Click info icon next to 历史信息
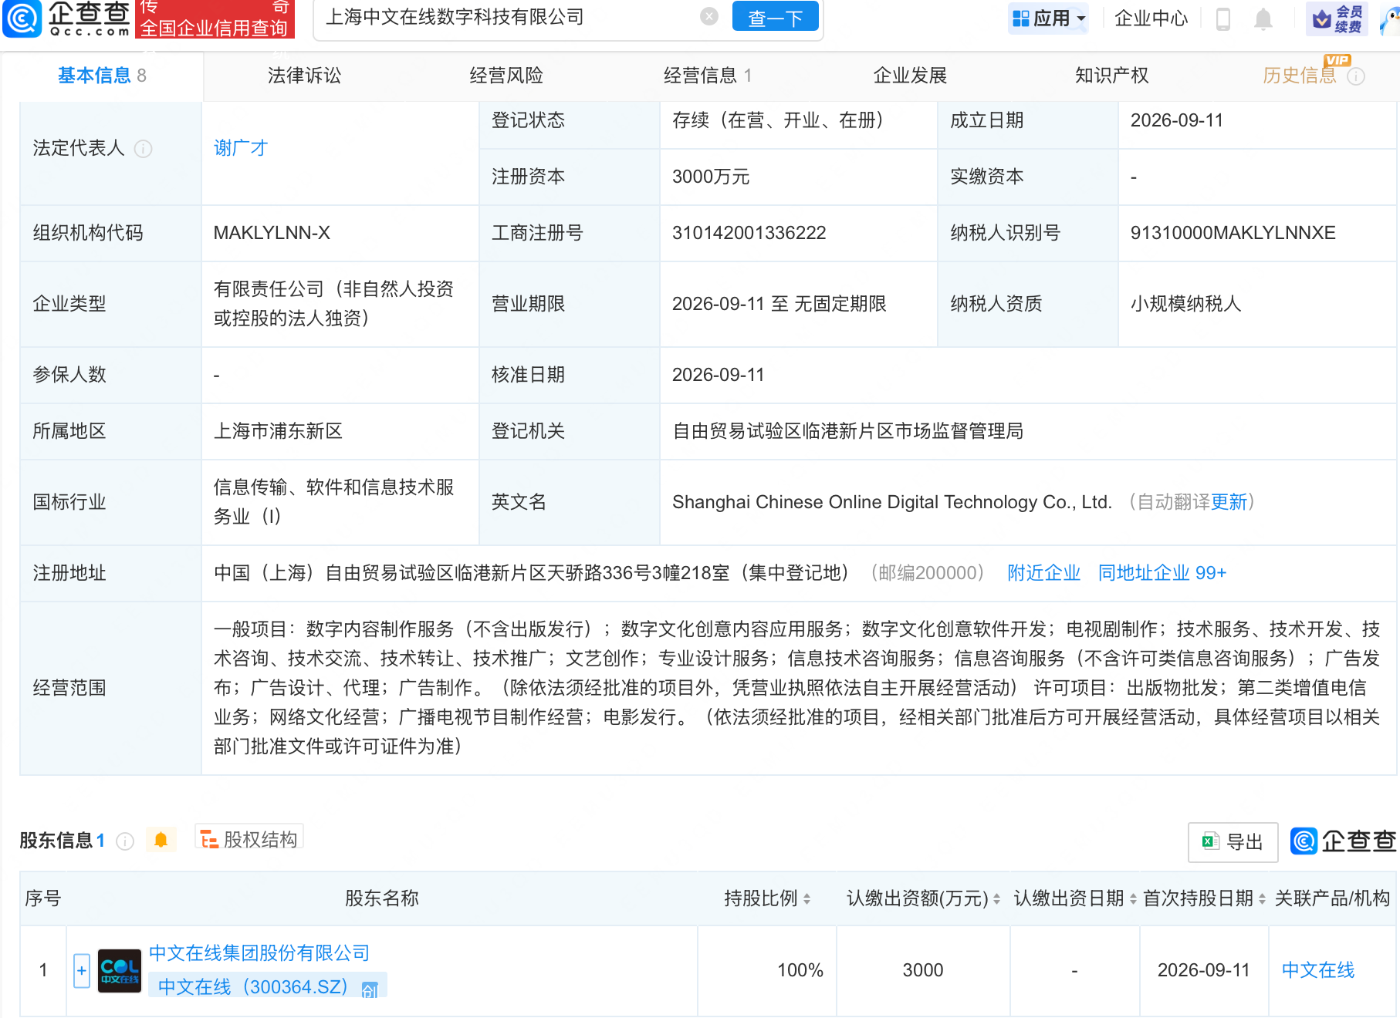1400x1018 pixels. pyautogui.click(x=1356, y=76)
